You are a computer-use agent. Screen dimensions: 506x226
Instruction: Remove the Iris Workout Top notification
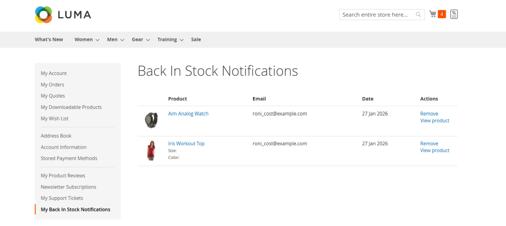pyautogui.click(x=429, y=144)
